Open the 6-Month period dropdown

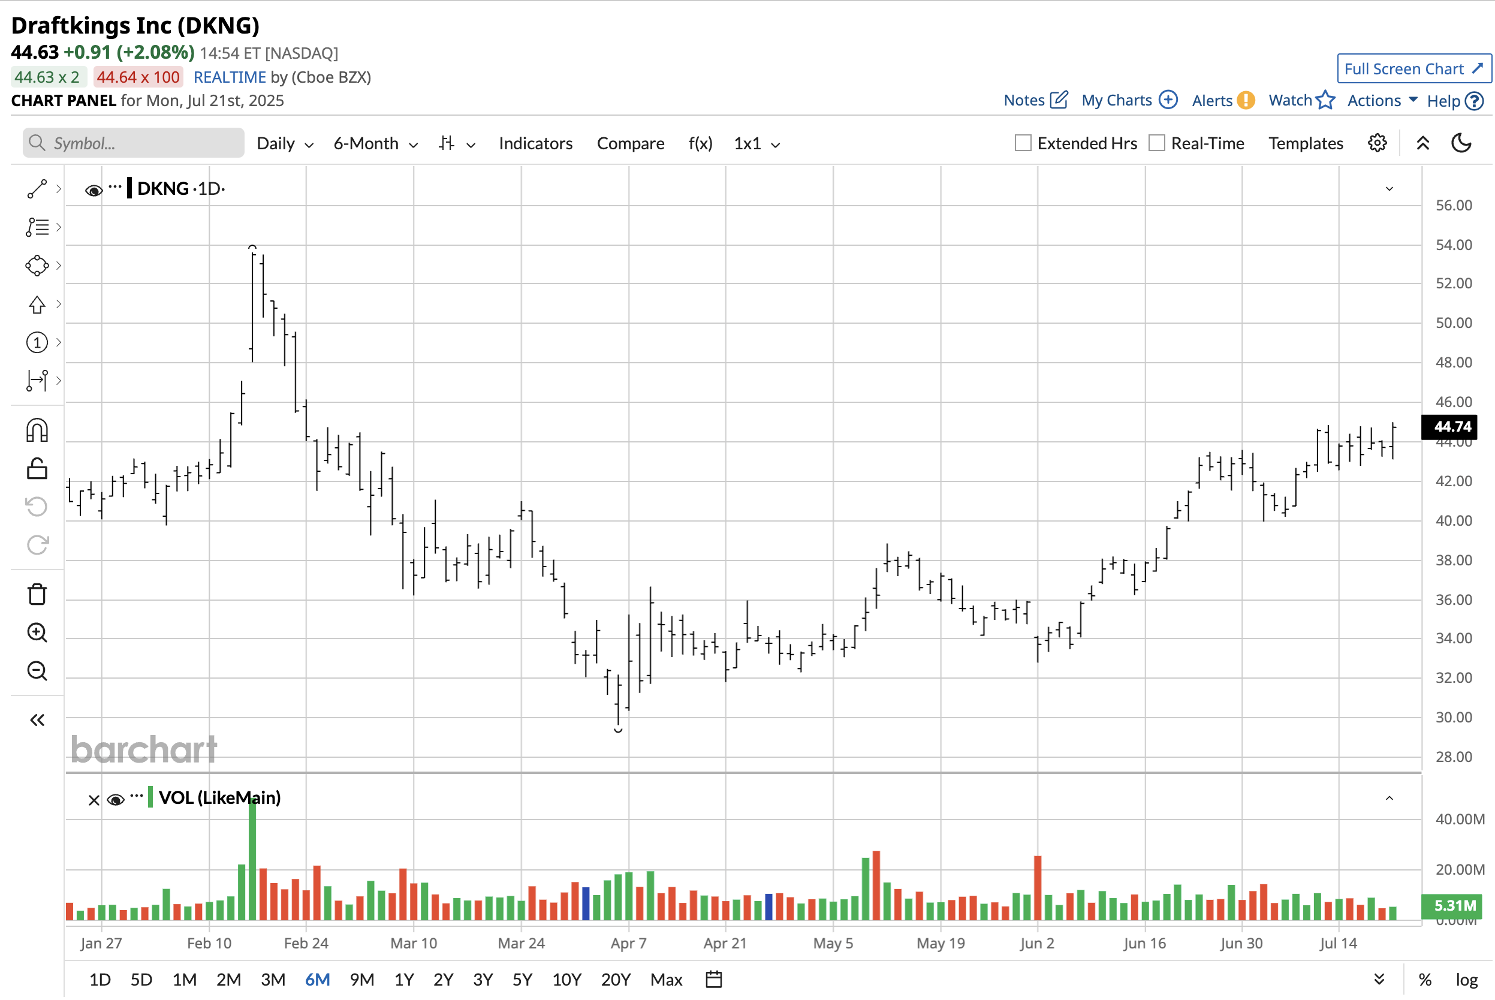pos(376,143)
